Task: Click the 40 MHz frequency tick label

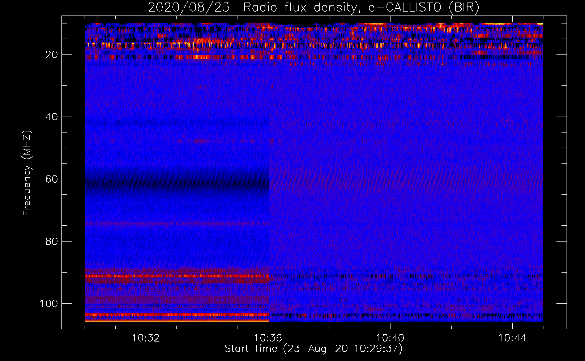Action: click(x=52, y=117)
